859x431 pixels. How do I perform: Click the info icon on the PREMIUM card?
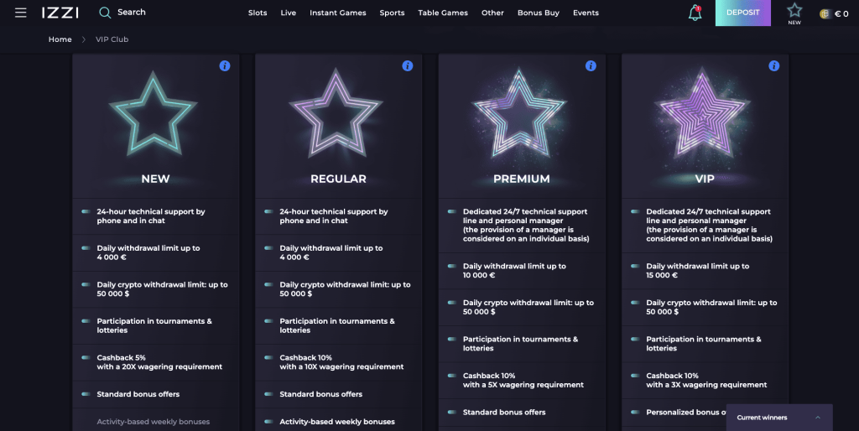pos(591,65)
